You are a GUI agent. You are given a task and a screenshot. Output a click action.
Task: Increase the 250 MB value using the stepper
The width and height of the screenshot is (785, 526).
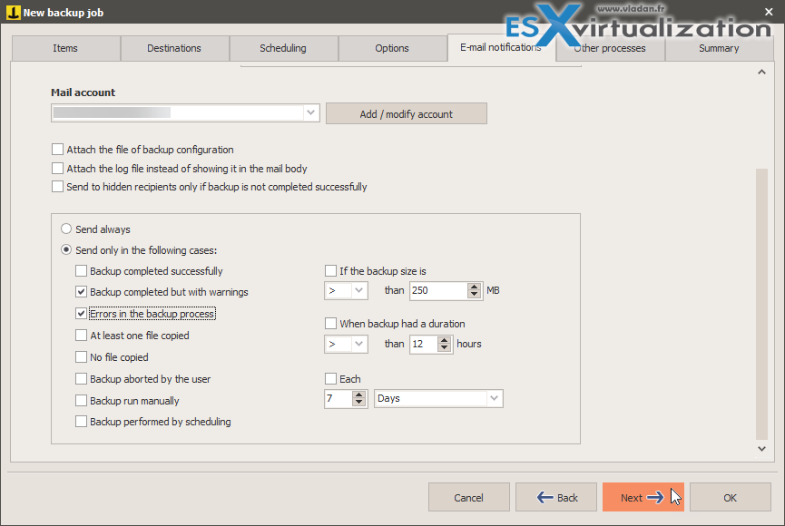pyautogui.click(x=474, y=287)
